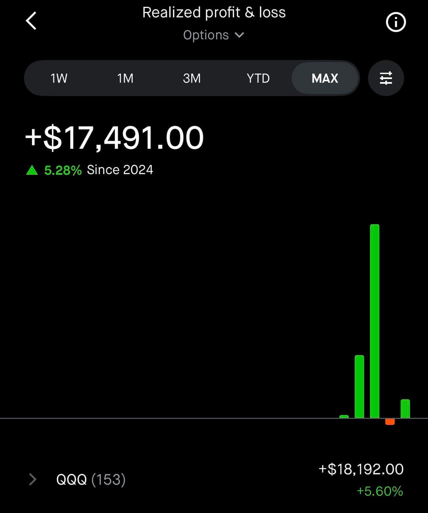Tap the rightmost green bar
This screenshot has width=428, height=513.
pyautogui.click(x=405, y=408)
